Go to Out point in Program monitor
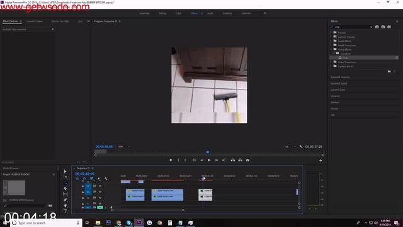The width and height of the screenshot is (403, 227). (x=224, y=160)
